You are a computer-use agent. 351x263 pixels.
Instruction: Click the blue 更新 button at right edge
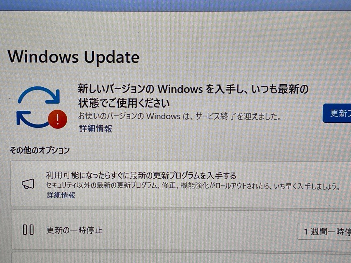click(x=337, y=113)
